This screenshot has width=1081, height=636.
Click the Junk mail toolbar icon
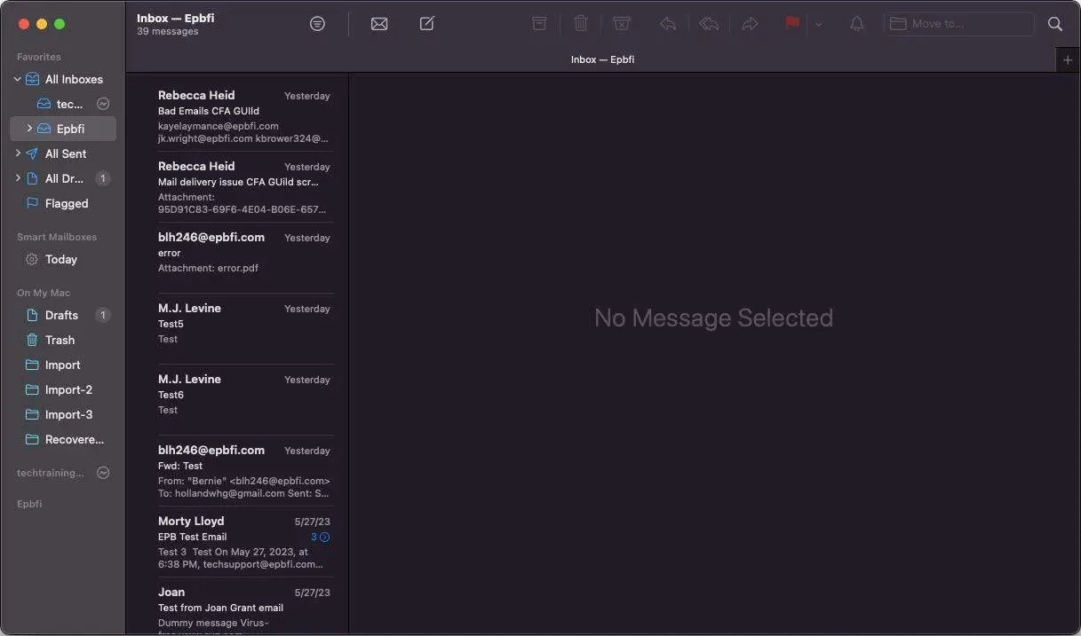622,24
